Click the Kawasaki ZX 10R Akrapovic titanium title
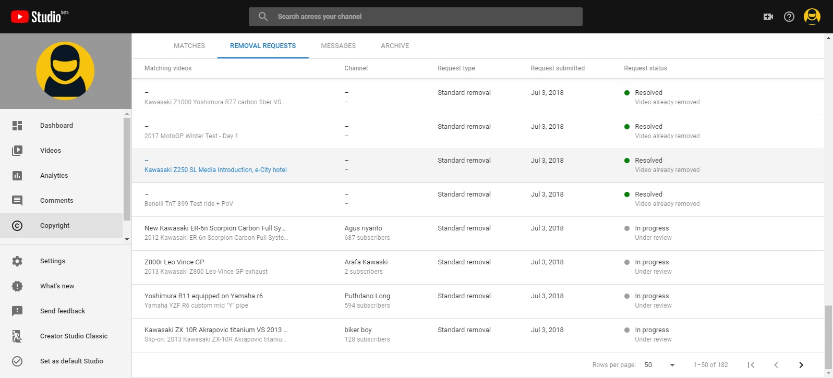This screenshot has height=378, width=833. click(216, 330)
